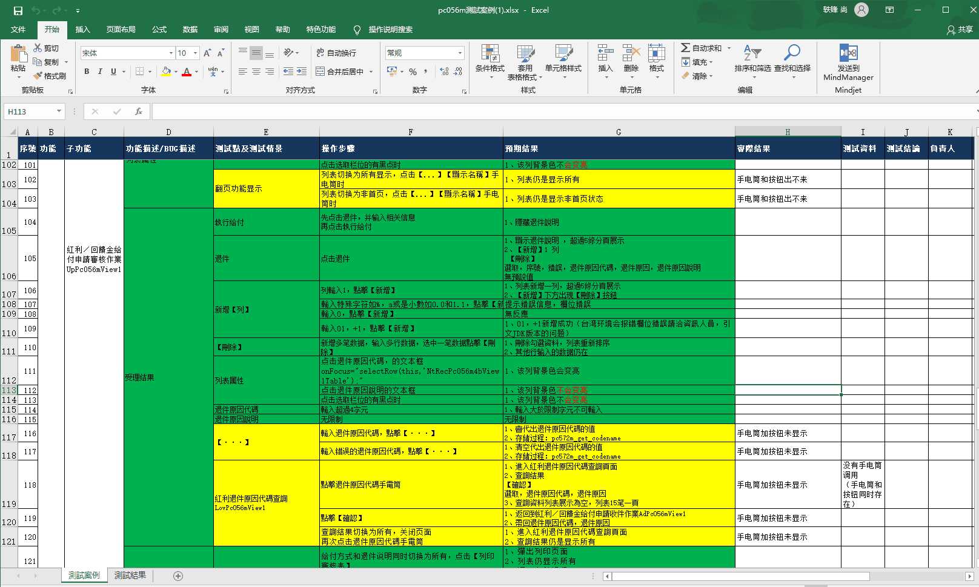Increase font size with larger A

tap(208, 53)
